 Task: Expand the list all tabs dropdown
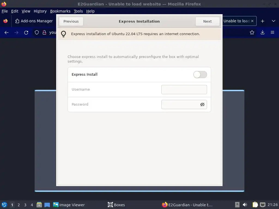click(x=274, y=21)
